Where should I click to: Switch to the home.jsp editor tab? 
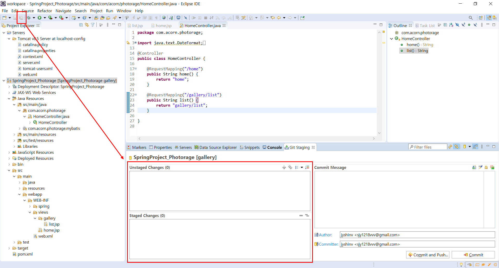161,25
